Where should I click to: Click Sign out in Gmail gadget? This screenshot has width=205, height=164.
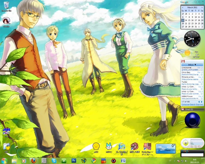pos(199,105)
